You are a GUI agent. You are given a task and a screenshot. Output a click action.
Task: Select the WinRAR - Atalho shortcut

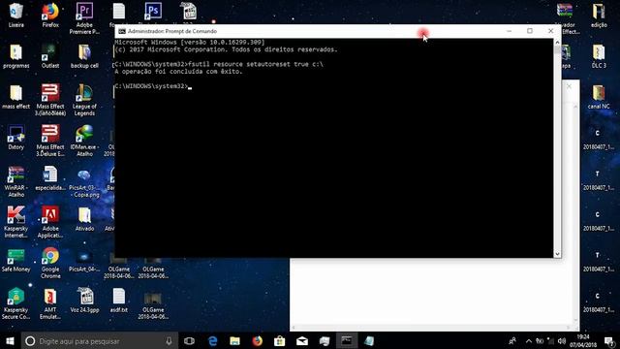click(15, 181)
